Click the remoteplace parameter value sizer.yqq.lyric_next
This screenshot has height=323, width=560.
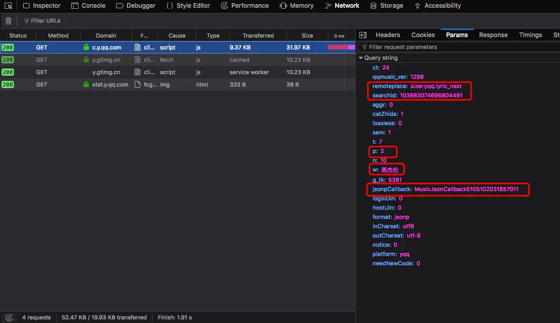[x=436, y=86]
